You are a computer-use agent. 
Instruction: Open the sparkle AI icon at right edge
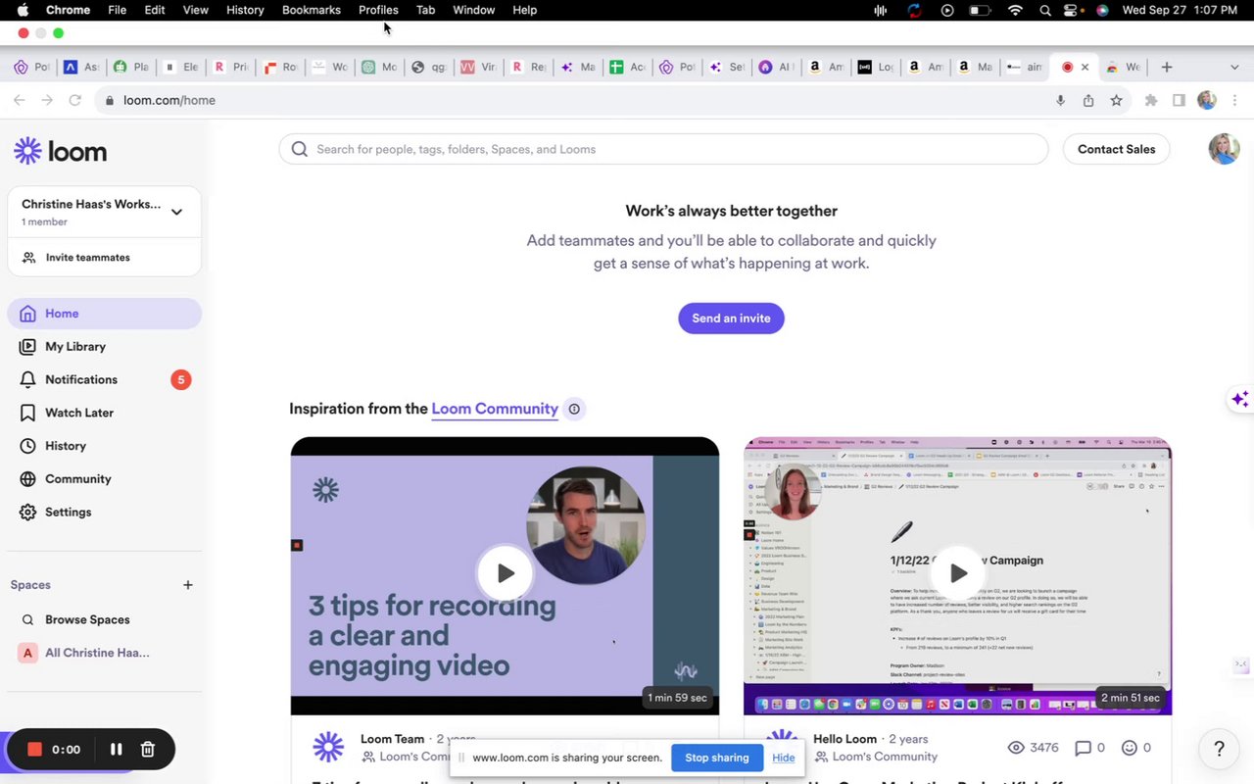1240,399
